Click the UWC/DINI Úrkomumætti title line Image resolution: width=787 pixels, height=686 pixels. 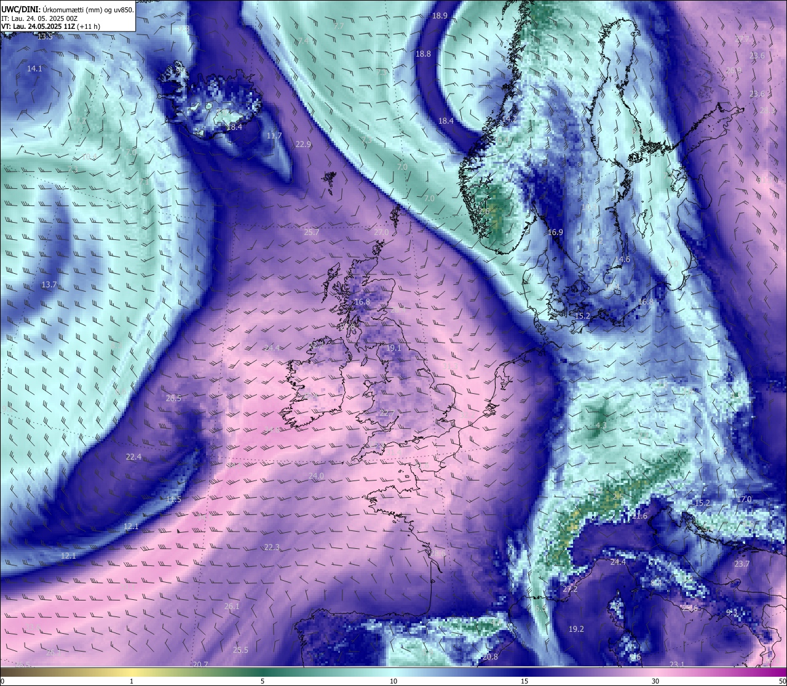(67, 10)
